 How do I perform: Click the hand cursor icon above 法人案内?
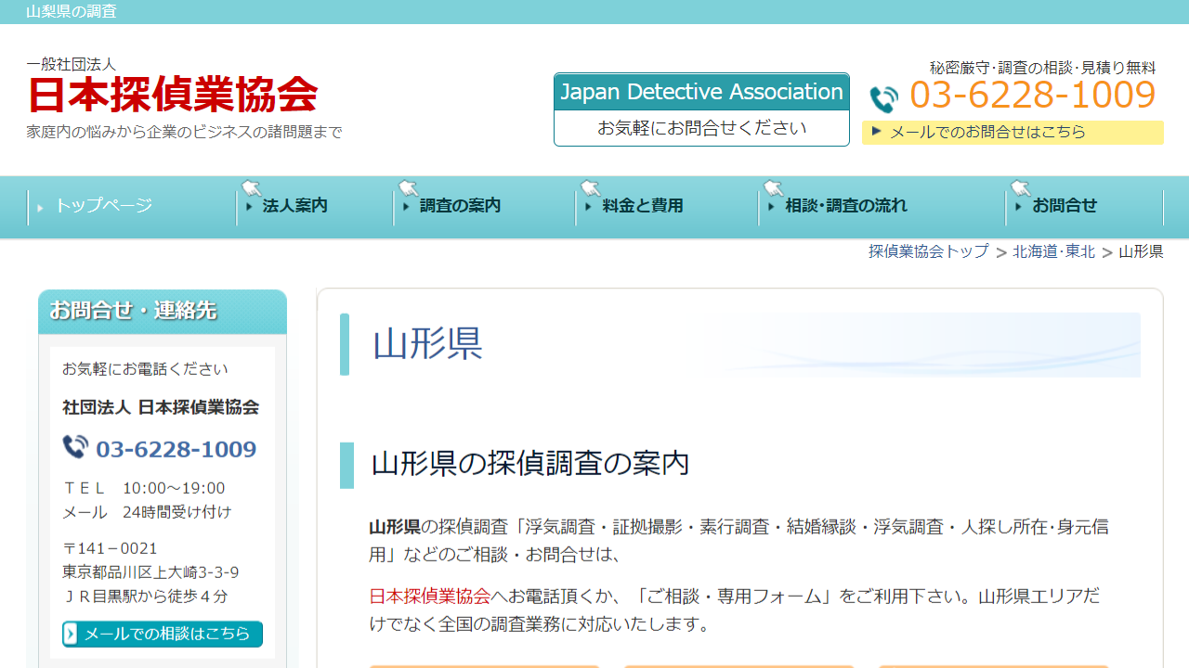tap(251, 186)
